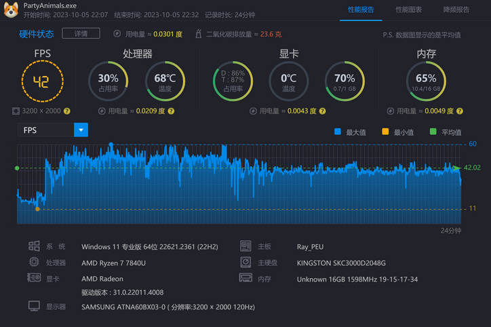Click the help icon after 0.0049 度
This screenshot has width=491, height=327.
(x=460, y=111)
